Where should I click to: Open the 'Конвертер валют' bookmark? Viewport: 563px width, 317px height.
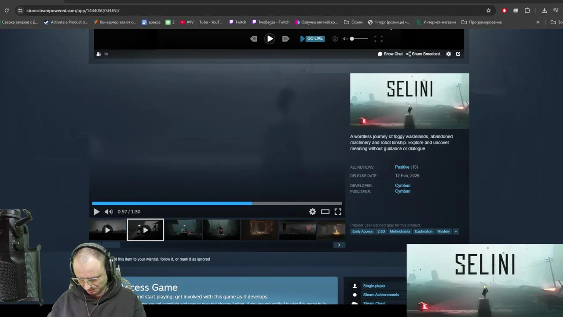pyautogui.click(x=115, y=22)
